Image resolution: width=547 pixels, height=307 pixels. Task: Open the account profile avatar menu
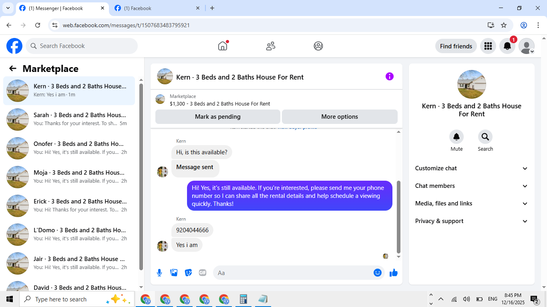click(527, 46)
